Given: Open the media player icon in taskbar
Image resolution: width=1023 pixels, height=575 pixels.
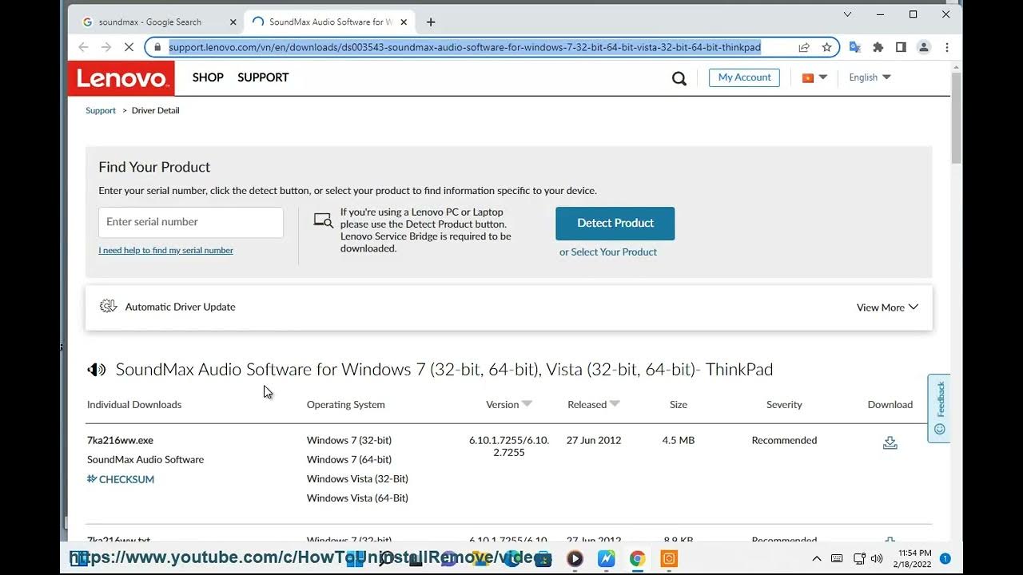Looking at the screenshot, I should pyautogui.click(x=575, y=559).
